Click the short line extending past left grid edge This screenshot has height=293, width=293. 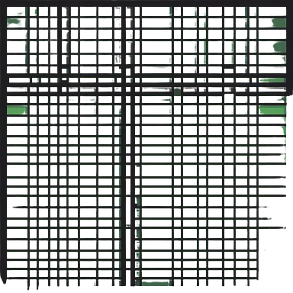click(20, 207)
